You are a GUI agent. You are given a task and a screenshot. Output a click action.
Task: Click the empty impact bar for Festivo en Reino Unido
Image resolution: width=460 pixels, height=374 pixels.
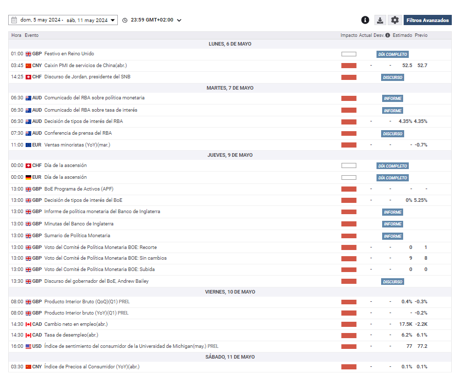point(348,54)
